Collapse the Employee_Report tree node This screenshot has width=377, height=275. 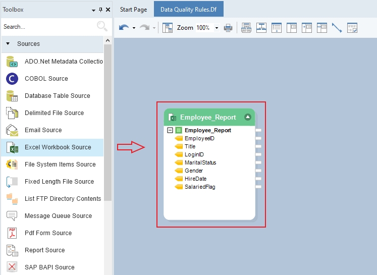pyautogui.click(x=170, y=130)
